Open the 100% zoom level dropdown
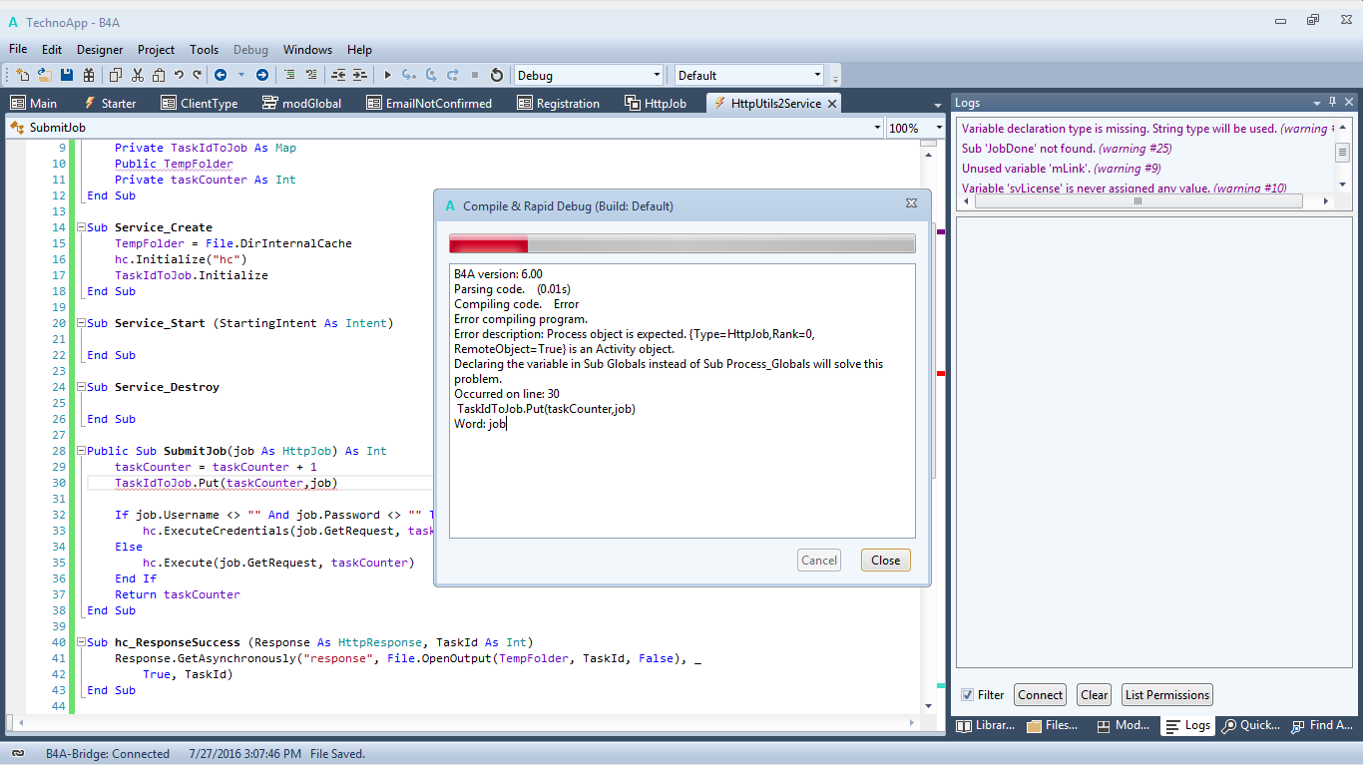This screenshot has height=766, width=1363. 939,128
